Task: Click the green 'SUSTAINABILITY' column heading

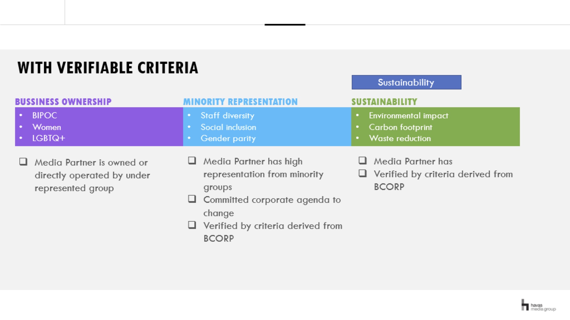Action: pyautogui.click(x=384, y=102)
